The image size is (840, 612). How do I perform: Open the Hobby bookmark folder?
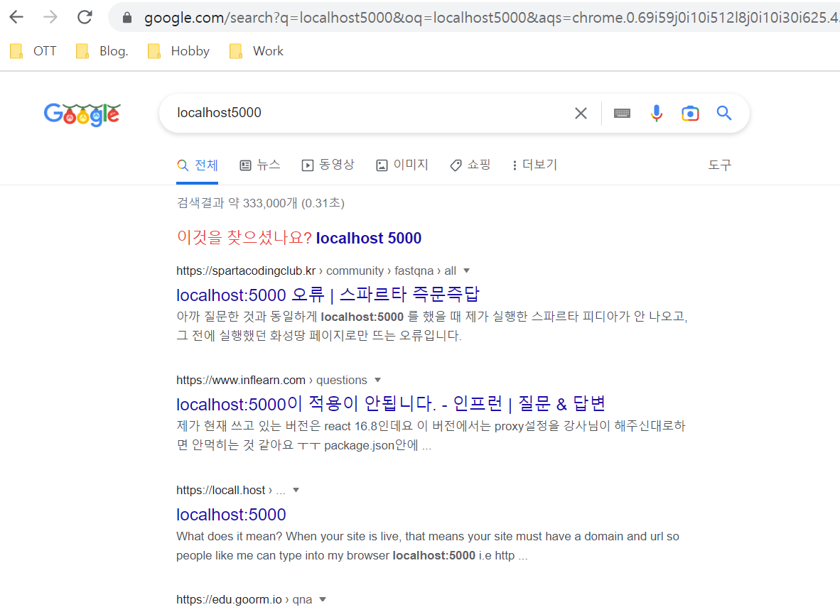point(178,51)
